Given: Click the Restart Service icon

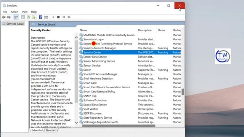Looking at the screenshot, I should tap(69, 17).
